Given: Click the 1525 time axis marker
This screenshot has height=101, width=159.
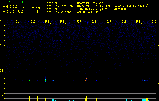Looking at the screenshot, I should coord(78,22).
